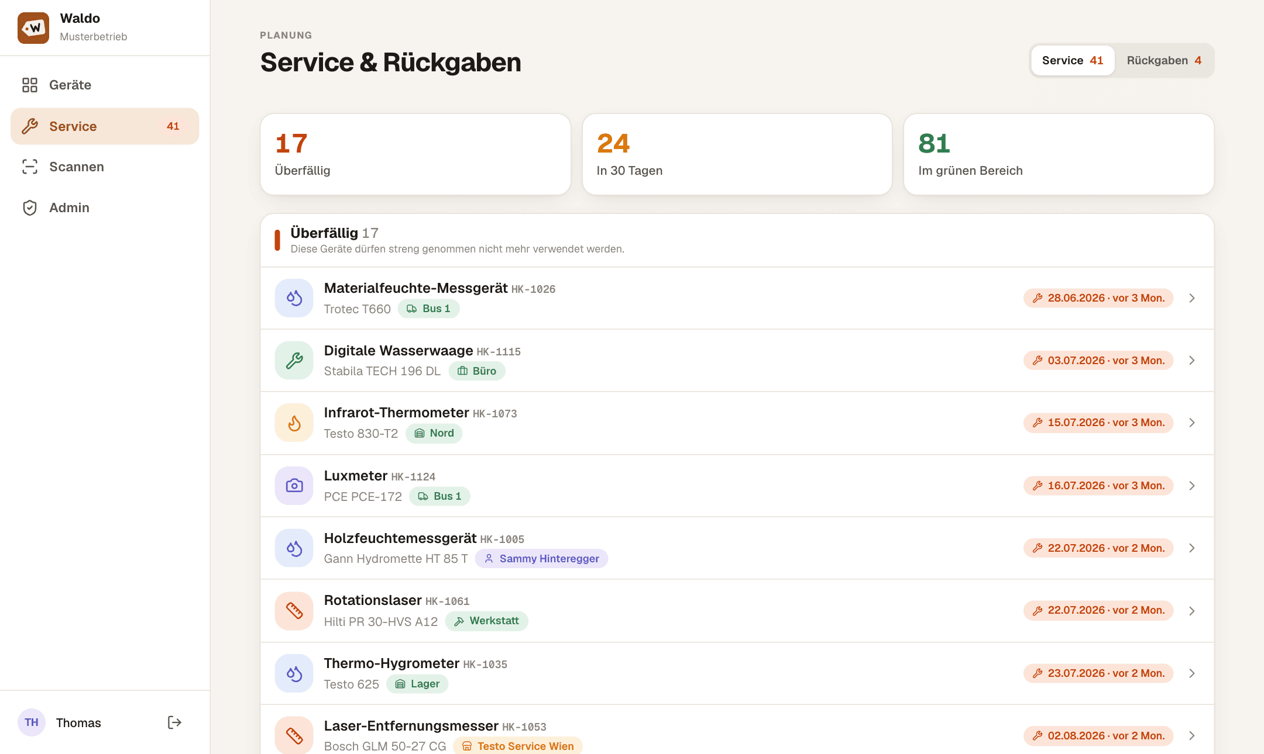Viewport: 1264px width, 754px height.
Task: Click the Waldo logo icon
Action: pyautogui.click(x=33, y=27)
